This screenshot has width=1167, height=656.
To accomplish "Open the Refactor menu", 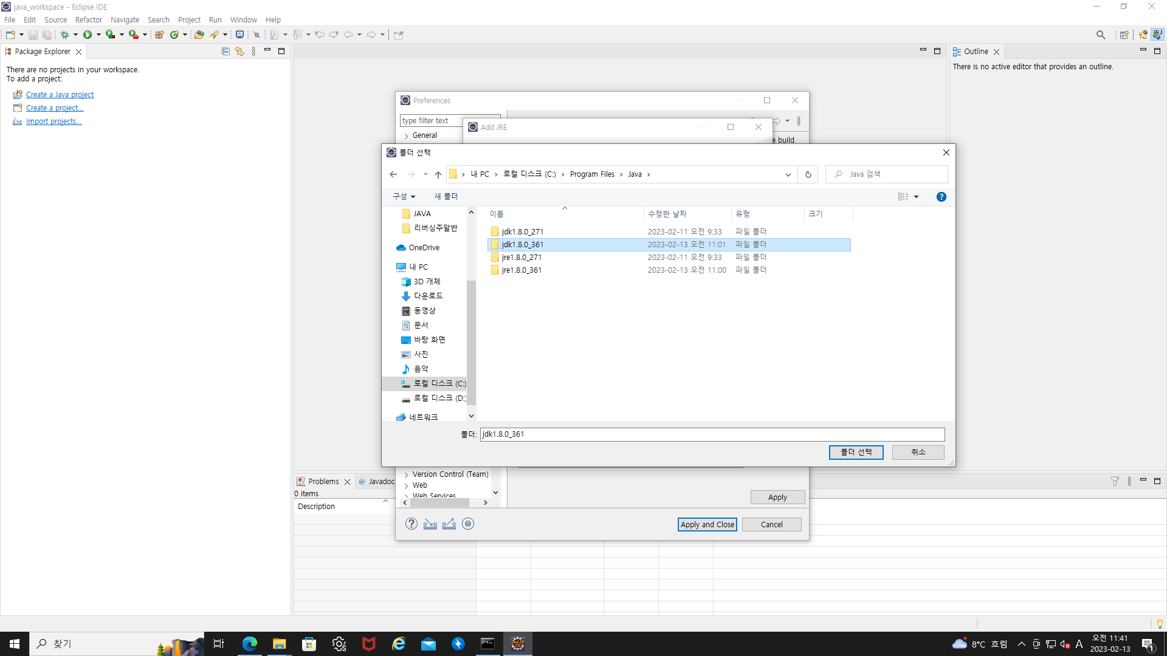I will tap(89, 19).
